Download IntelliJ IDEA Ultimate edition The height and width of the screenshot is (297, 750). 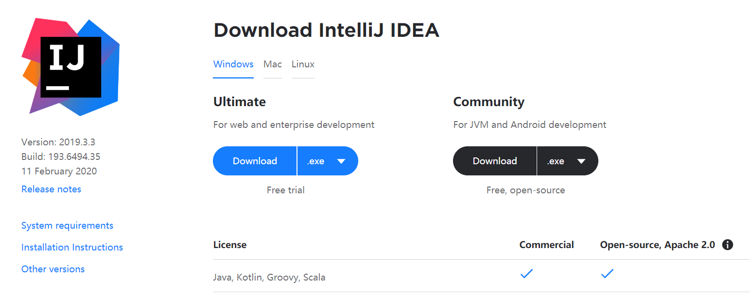click(x=255, y=160)
